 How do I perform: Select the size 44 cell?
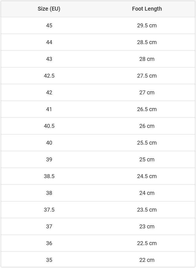49,42
